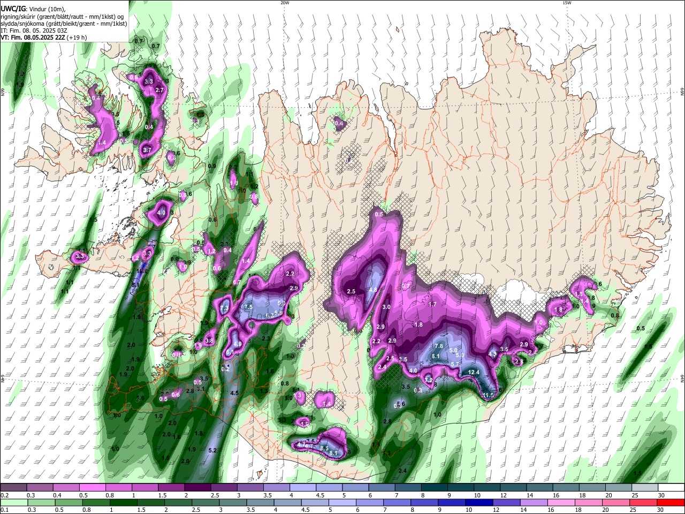Select the '2.7' value on the map
The image size is (685, 514).
pos(159,90)
